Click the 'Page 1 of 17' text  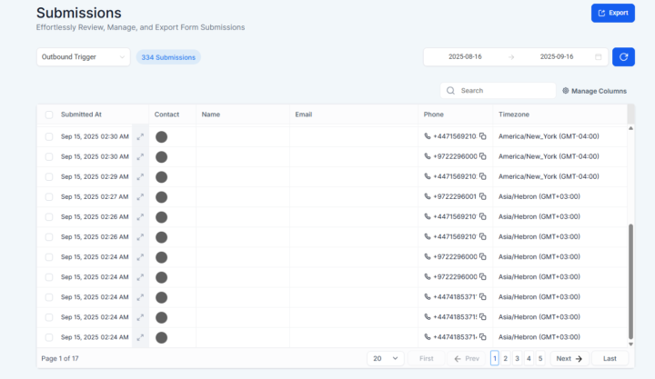point(60,358)
